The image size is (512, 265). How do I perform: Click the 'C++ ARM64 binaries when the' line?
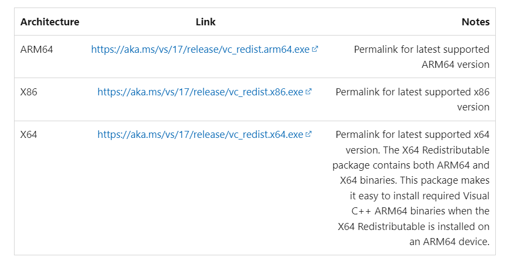coord(420,211)
